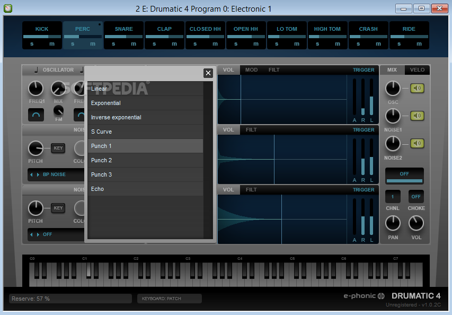Click the noise 1 PITCH knob
Viewport: 452px width, 315px height.
point(36,148)
